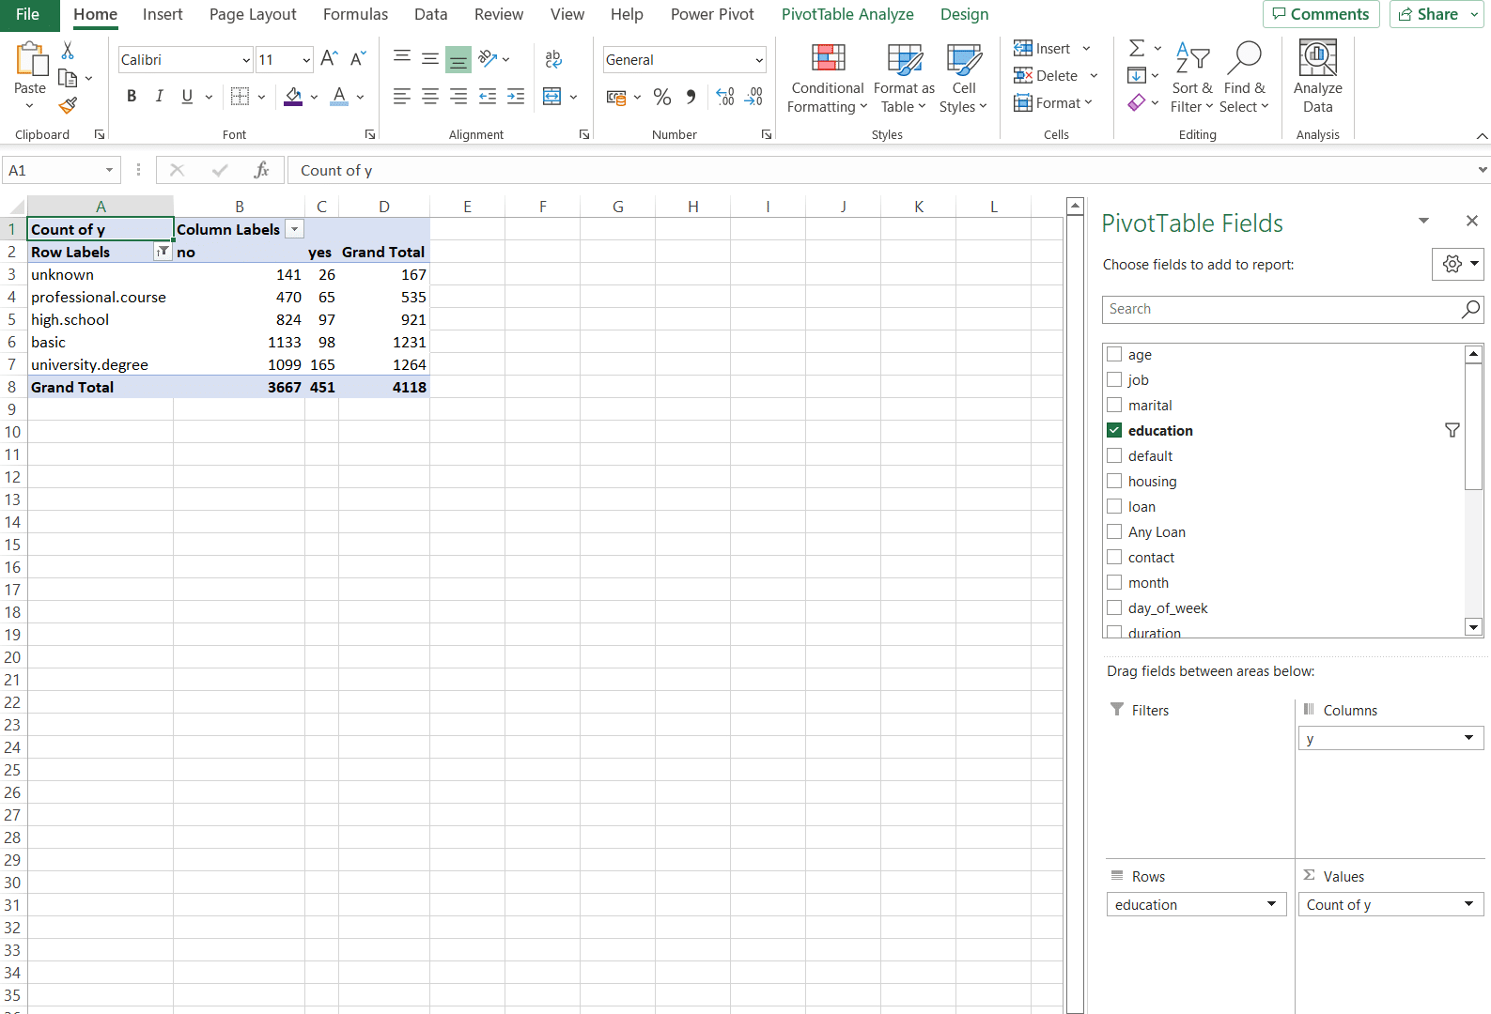The height and width of the screenshot is (1014, 1491).
Task: Toggle Bold formatting
Action: point(132,96)
